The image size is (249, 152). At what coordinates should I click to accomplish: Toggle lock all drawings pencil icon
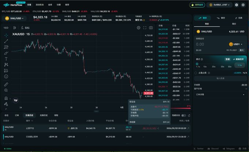tap(6, 104)
